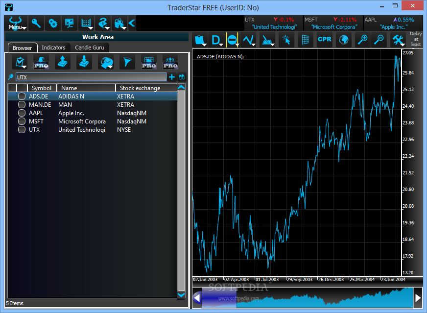Click the magnifier icon beside search field
The width and height of the screenshot is (427, 313).
[x=11, y=77]
